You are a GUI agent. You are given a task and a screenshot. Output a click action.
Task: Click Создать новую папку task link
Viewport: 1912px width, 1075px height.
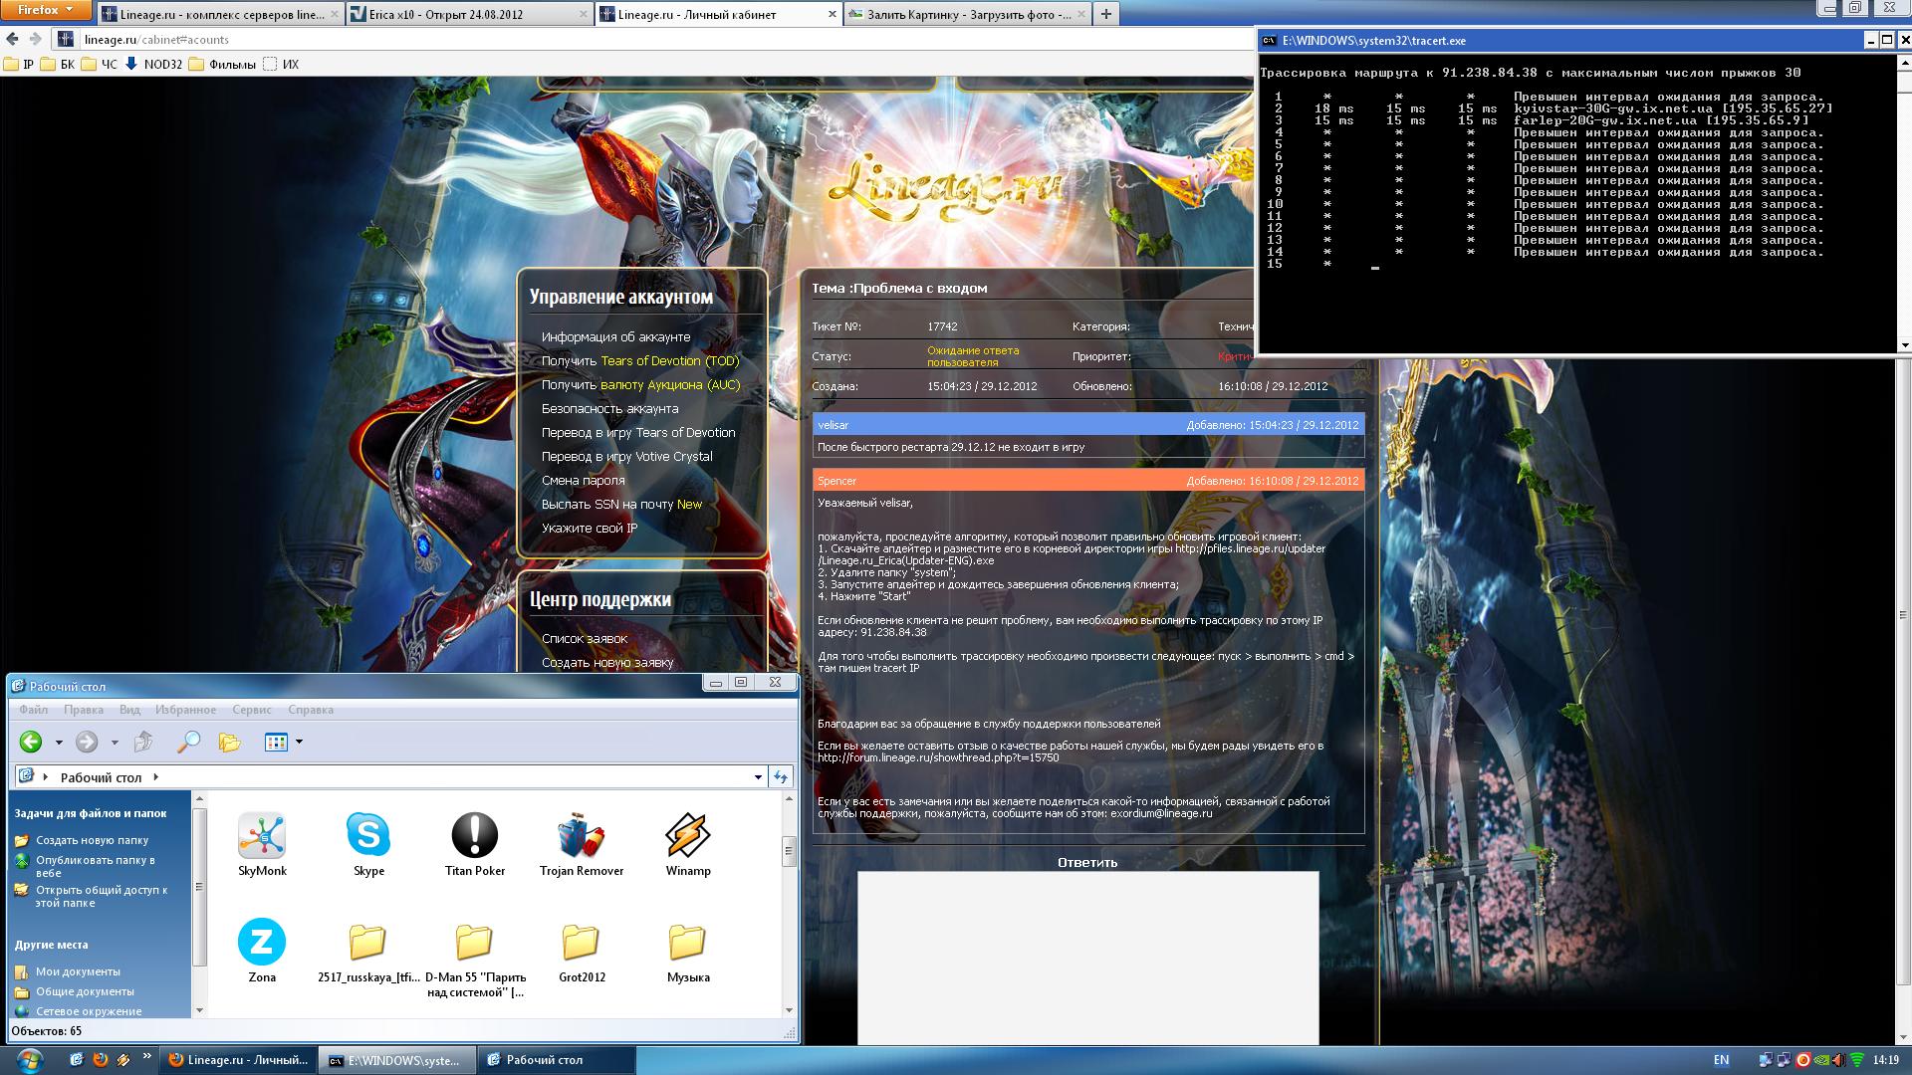pyautogui.click(x=92, y=840)
